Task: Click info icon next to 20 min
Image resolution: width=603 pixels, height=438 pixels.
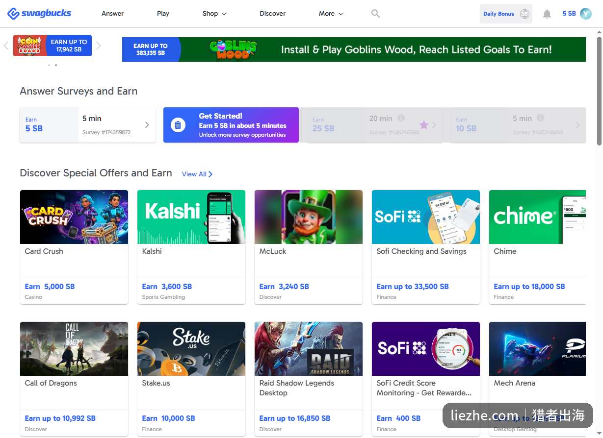Action: tap(401, 118)
